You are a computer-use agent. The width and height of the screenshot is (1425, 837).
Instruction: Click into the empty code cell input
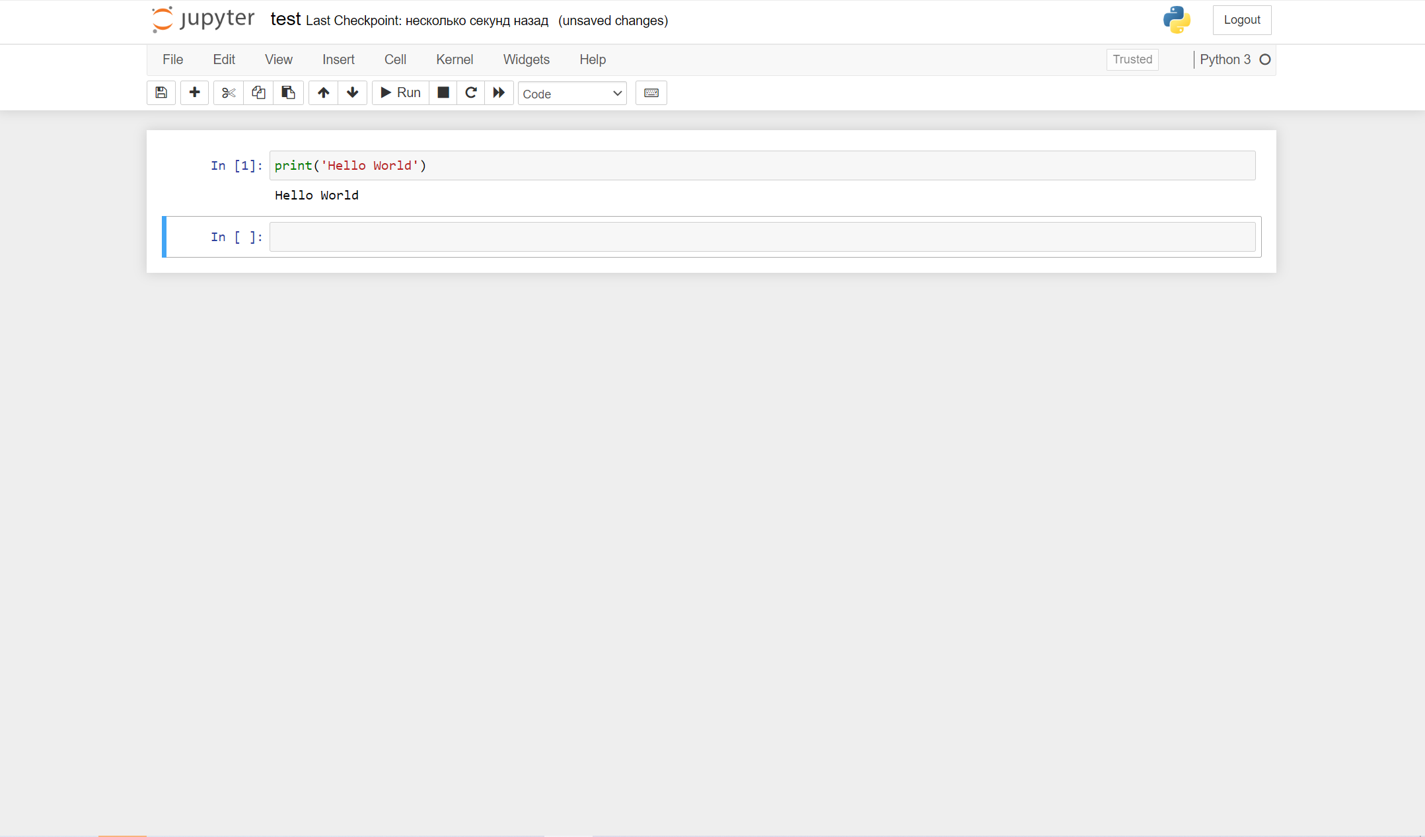762,237
